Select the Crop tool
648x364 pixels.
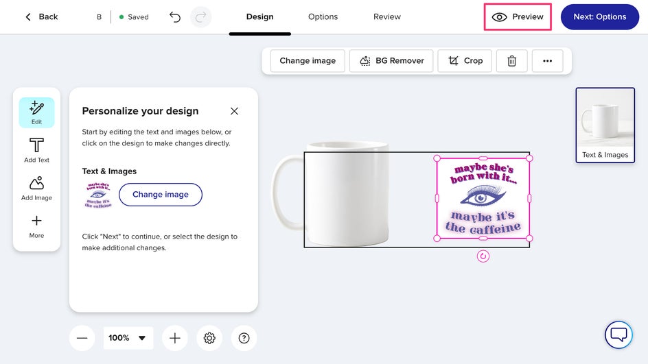[x=465, y=60]
